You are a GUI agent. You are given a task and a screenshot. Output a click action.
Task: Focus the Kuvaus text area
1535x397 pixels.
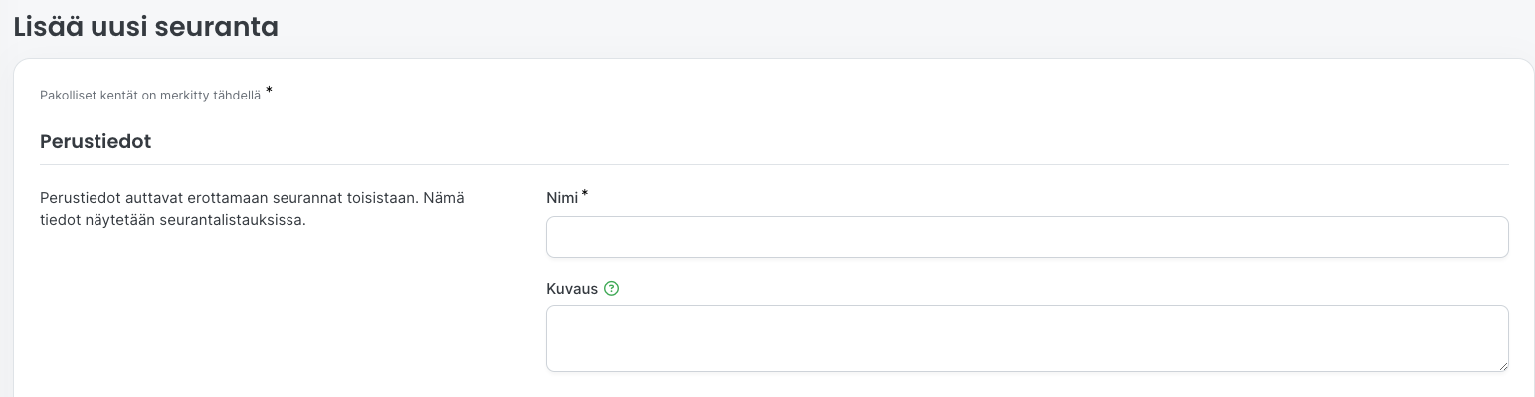1027,338
